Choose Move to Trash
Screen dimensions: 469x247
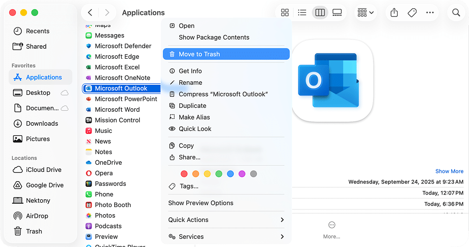(x=226, y=54)
